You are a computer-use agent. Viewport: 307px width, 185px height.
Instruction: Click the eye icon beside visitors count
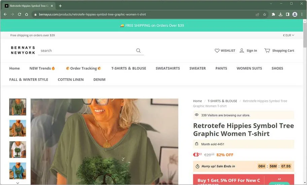[197, 115]
